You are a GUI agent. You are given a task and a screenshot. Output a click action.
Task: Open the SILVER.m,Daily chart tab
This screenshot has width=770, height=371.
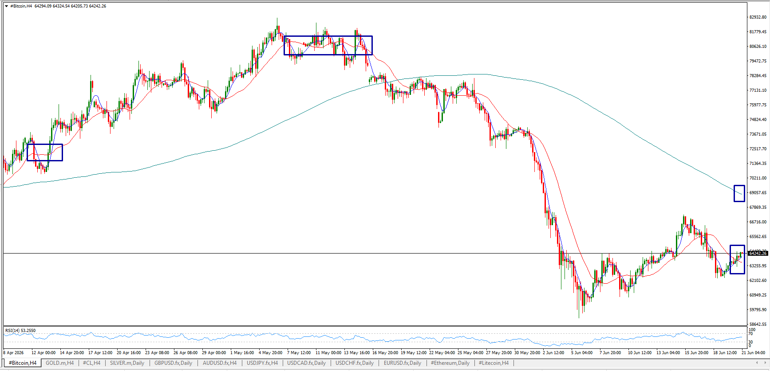point(127,363)
